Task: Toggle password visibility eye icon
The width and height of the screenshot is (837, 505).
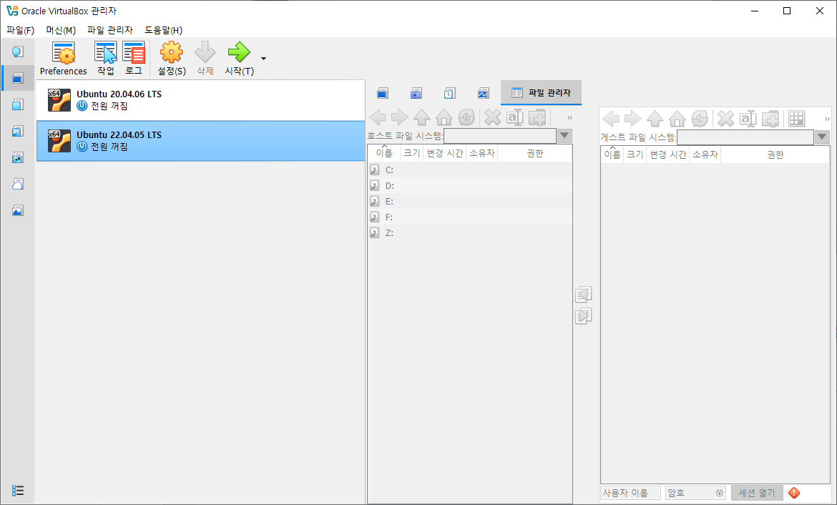Action: click(x=720, y=493)
